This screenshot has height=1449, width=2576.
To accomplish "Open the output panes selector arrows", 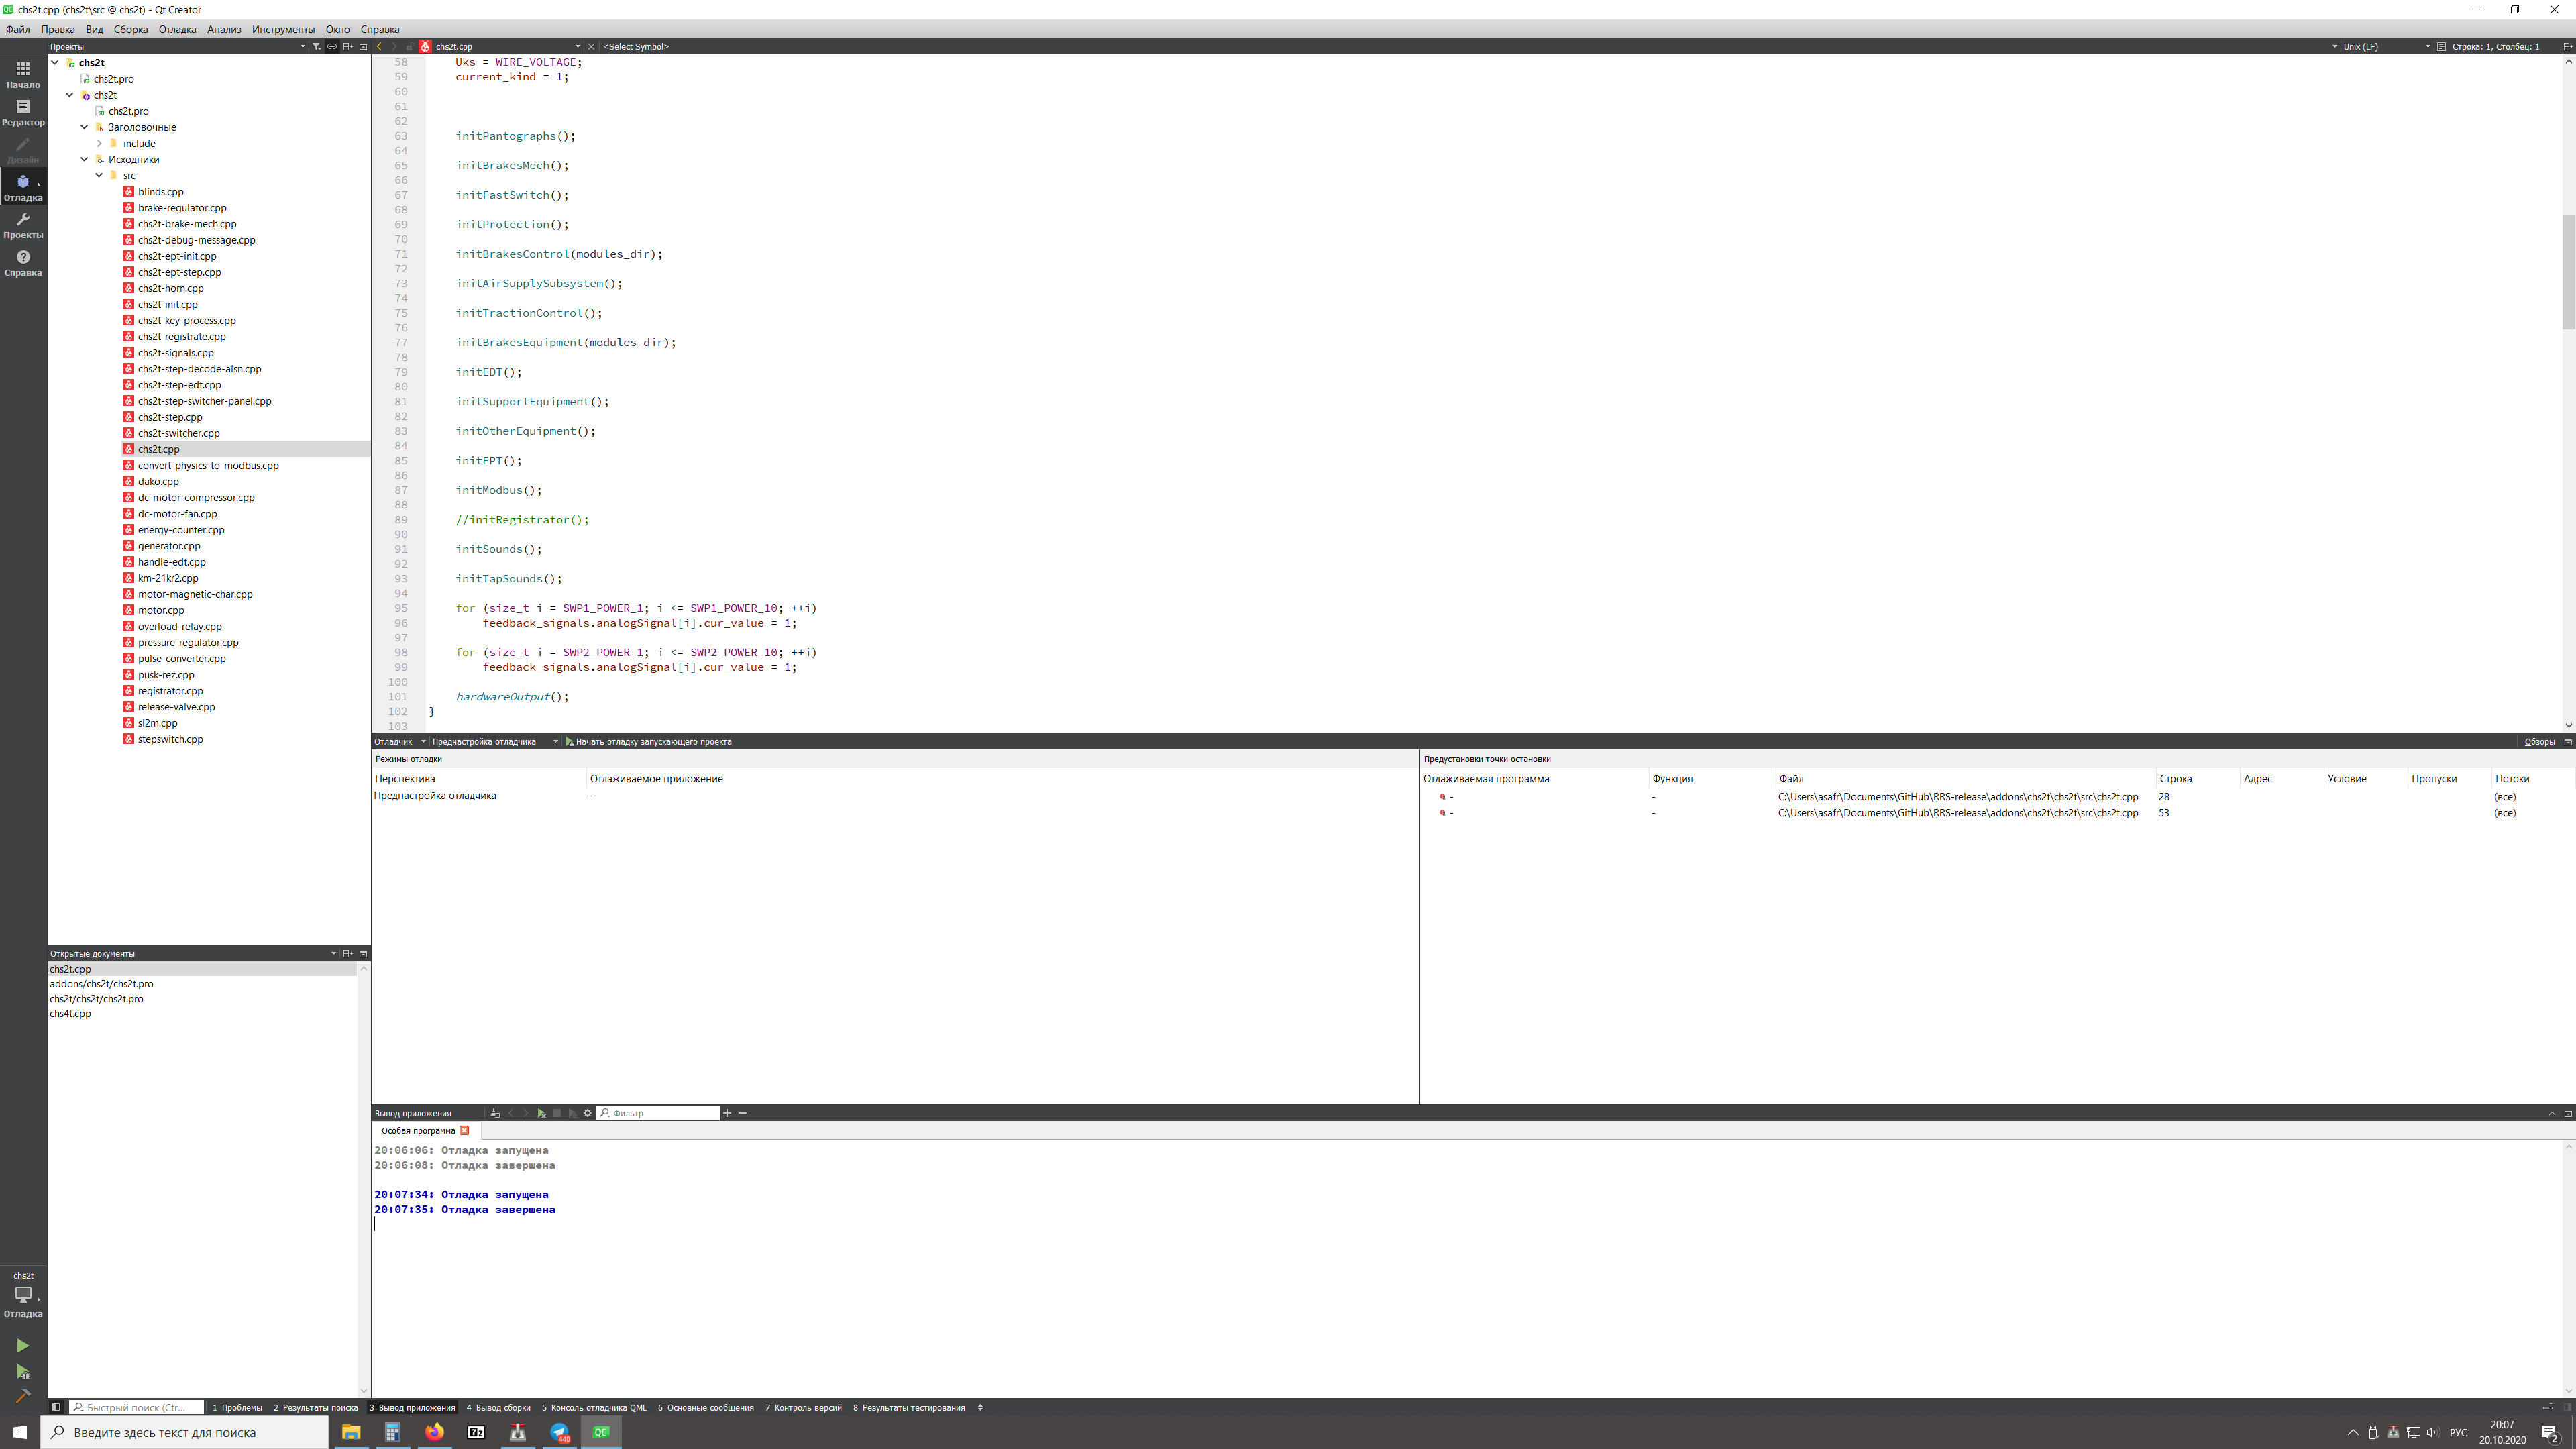I will pos(980,1407).
